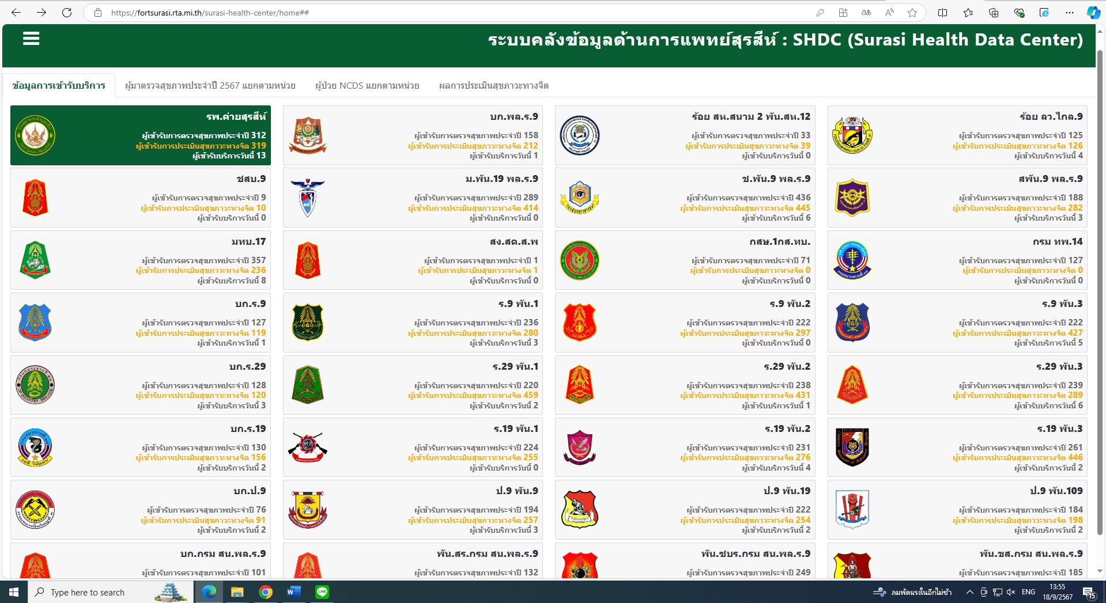The height and width of the screenshot is (603, 1106).
Task: Open the มทบ.17 unit card title
Action: point(248,242)
